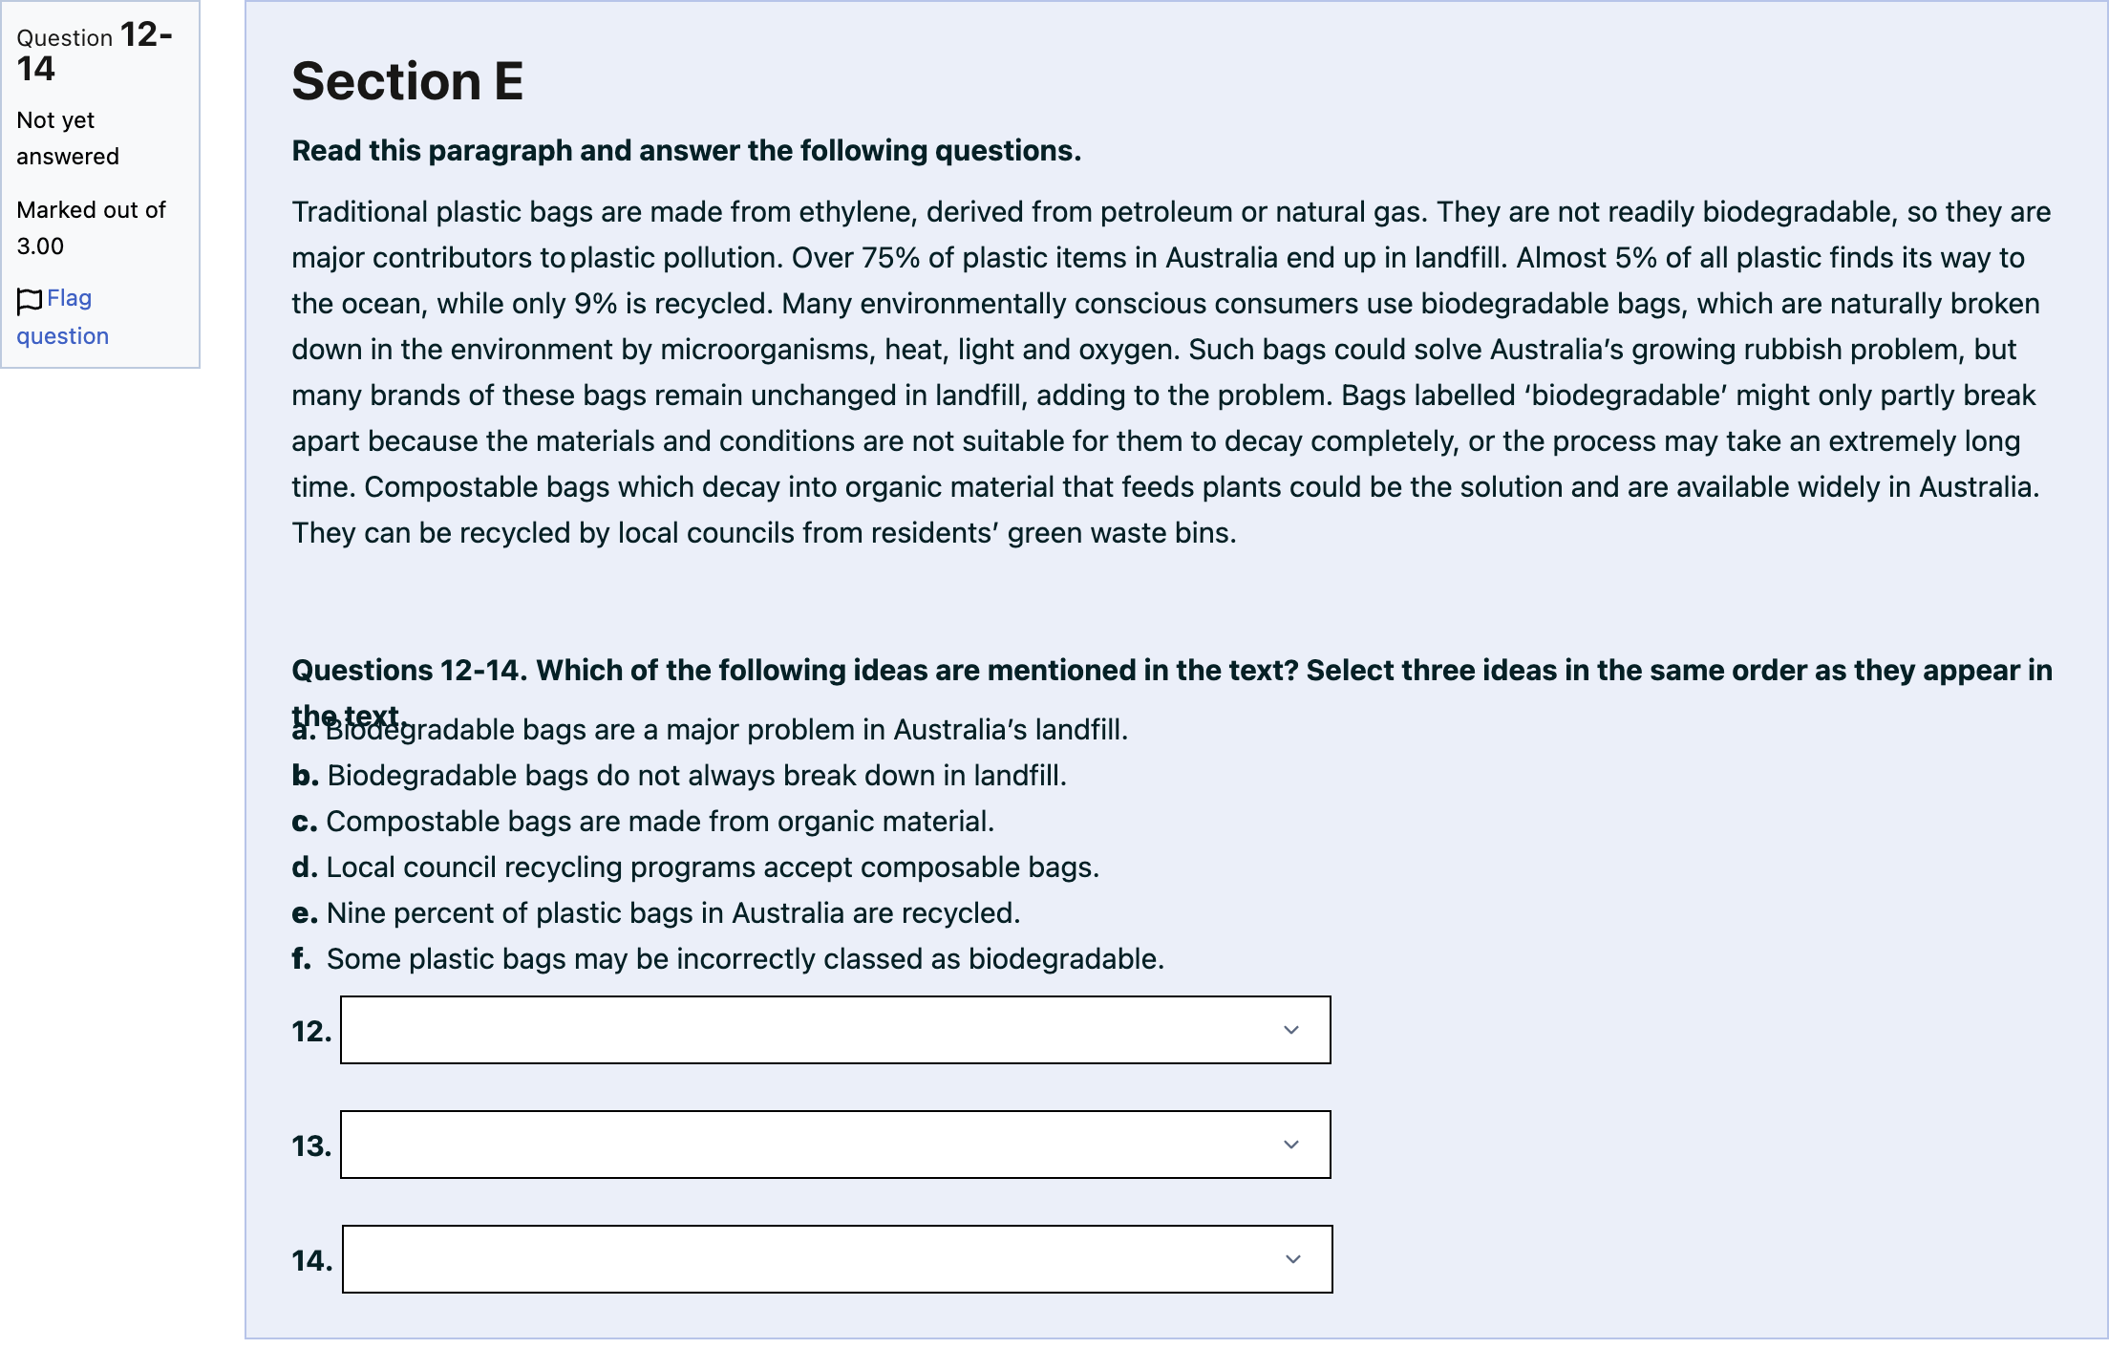
Task: Click the Section E heading
Action: 408,81
